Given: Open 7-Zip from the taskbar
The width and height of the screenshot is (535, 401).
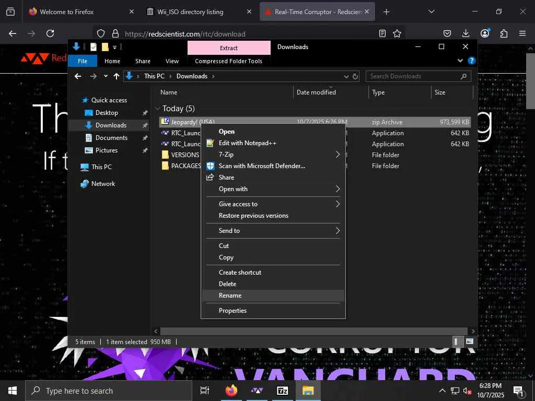Looking at the screenshot, I should tap(283, 391).
